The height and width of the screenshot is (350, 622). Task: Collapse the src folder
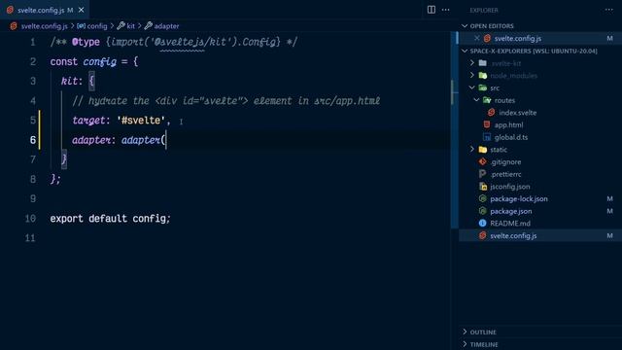[472, 87]
